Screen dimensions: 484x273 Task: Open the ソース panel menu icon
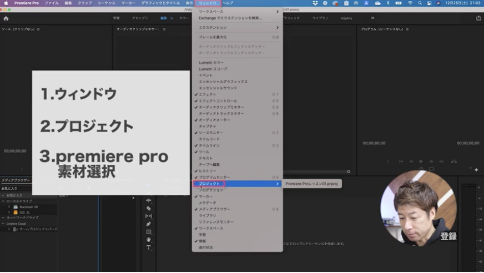[x=38, y=29]
